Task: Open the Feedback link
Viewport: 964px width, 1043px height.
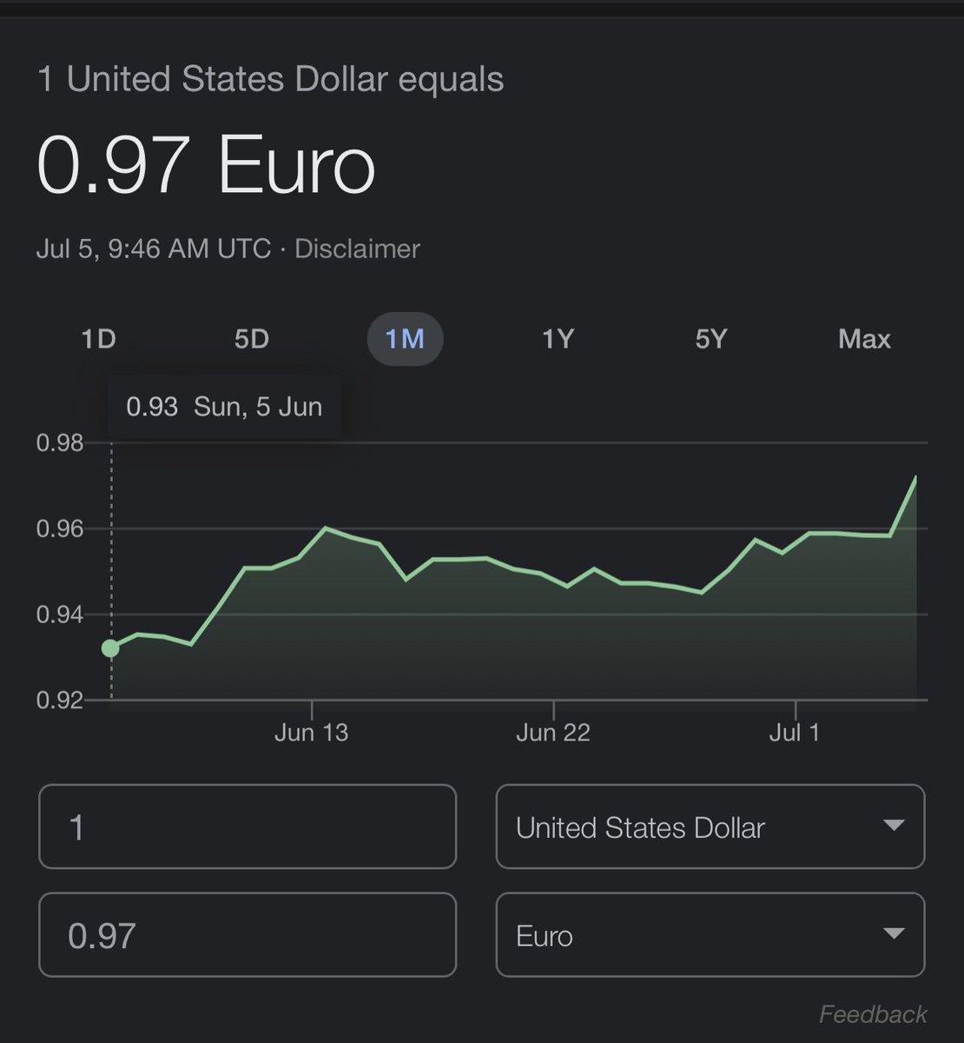Action: point(873,1014)
